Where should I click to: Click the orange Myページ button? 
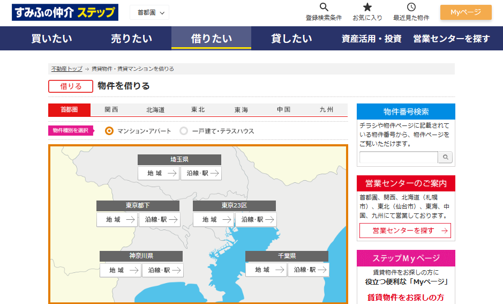coord(466,12)
